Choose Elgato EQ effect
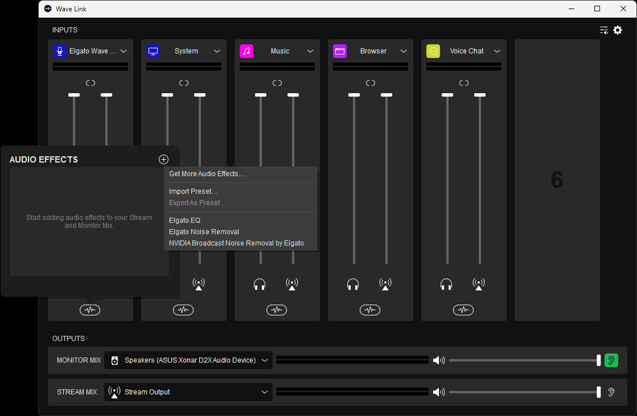The image size is (637, 416). coord(184,220)
